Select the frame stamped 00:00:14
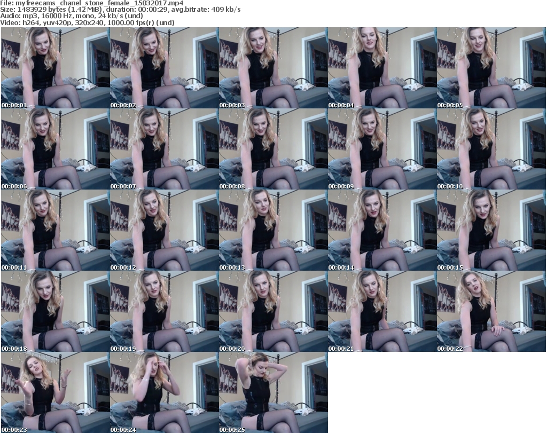Screen dimensions: 547x433 pos(382,230)
